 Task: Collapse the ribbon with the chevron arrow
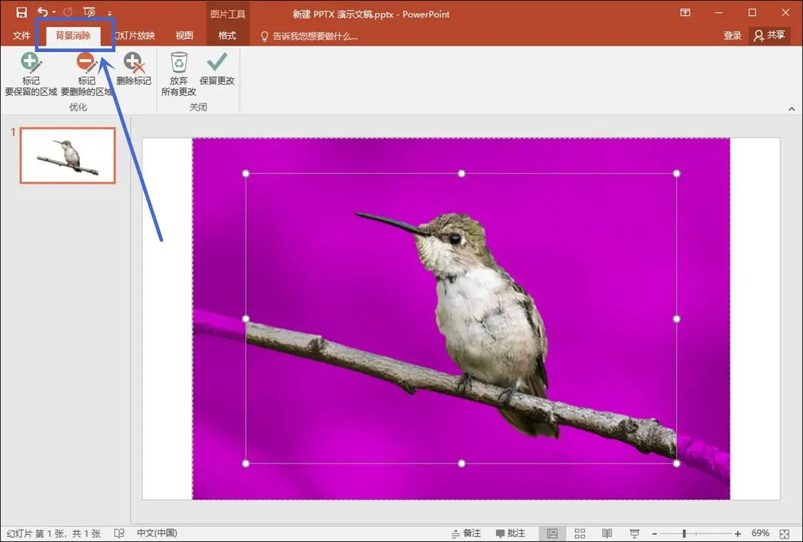792,109
